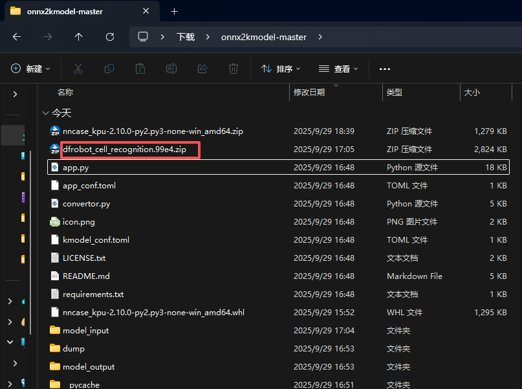The width and height of the screenshot is (522, 389).
Task: Click the Delete trash icon
Action: 234,69
